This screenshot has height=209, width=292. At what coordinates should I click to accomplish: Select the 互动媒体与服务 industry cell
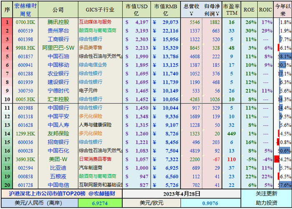[100, 22]
